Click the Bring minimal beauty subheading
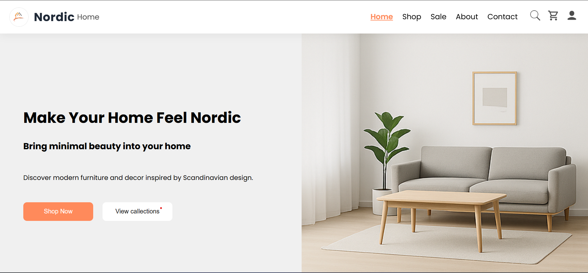This screenshot has width=588, height=273. 107,146
